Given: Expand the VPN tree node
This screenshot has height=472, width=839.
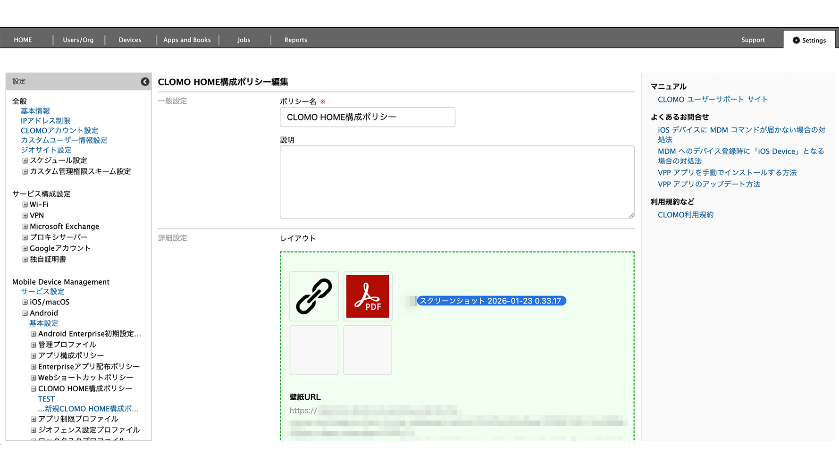Looking at the screenshot, I should tap(25, 216).
